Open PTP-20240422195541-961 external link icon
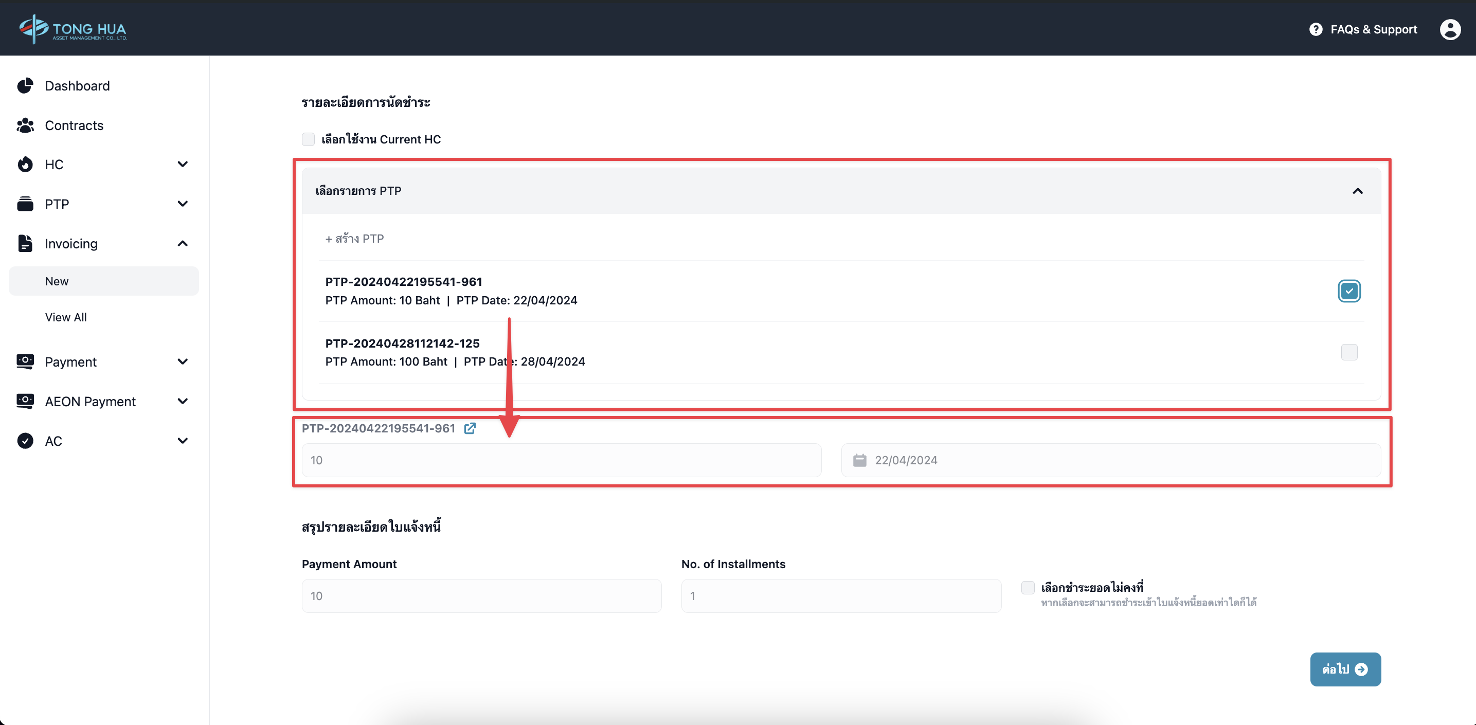This screenshot has height=725, width=1476. click(470, 428)
